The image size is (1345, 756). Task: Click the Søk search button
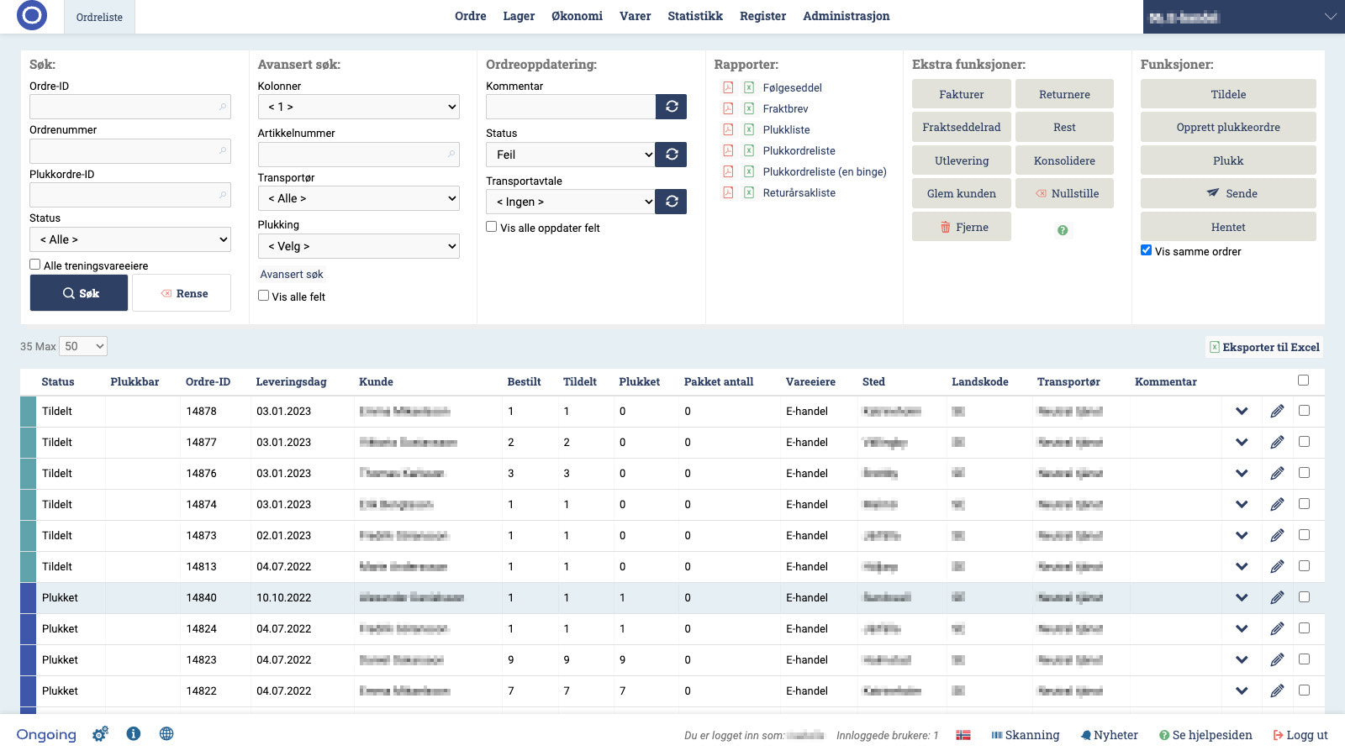[79, 293]
